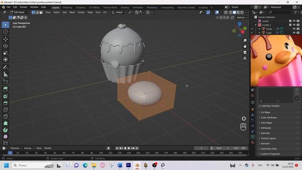Switch to the Modeling workspace tab
302x170 pixels.
[67, 8]
